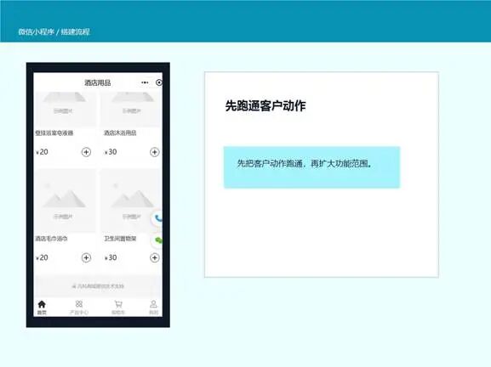Open the 酒店毛巾浴巾 product image
Screen dimensions: 491x367
pyautogui.click(x=65, y=200)
